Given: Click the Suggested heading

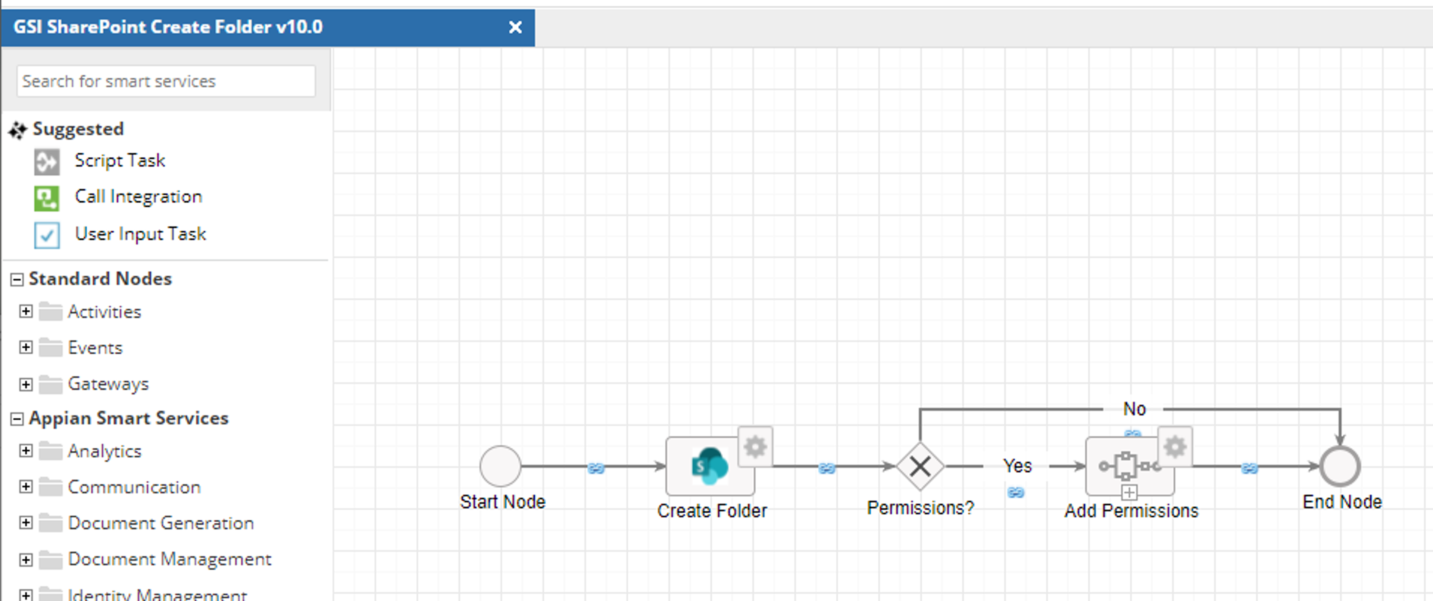Looking at the screenshot, I should click(78, 129).
